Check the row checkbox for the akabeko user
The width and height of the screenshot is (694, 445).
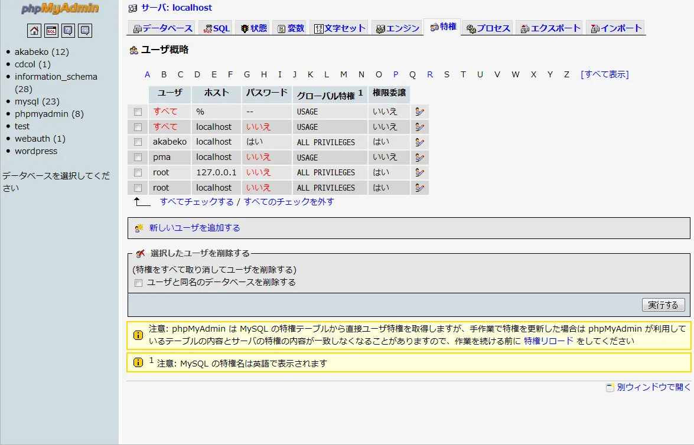[138, 142]
